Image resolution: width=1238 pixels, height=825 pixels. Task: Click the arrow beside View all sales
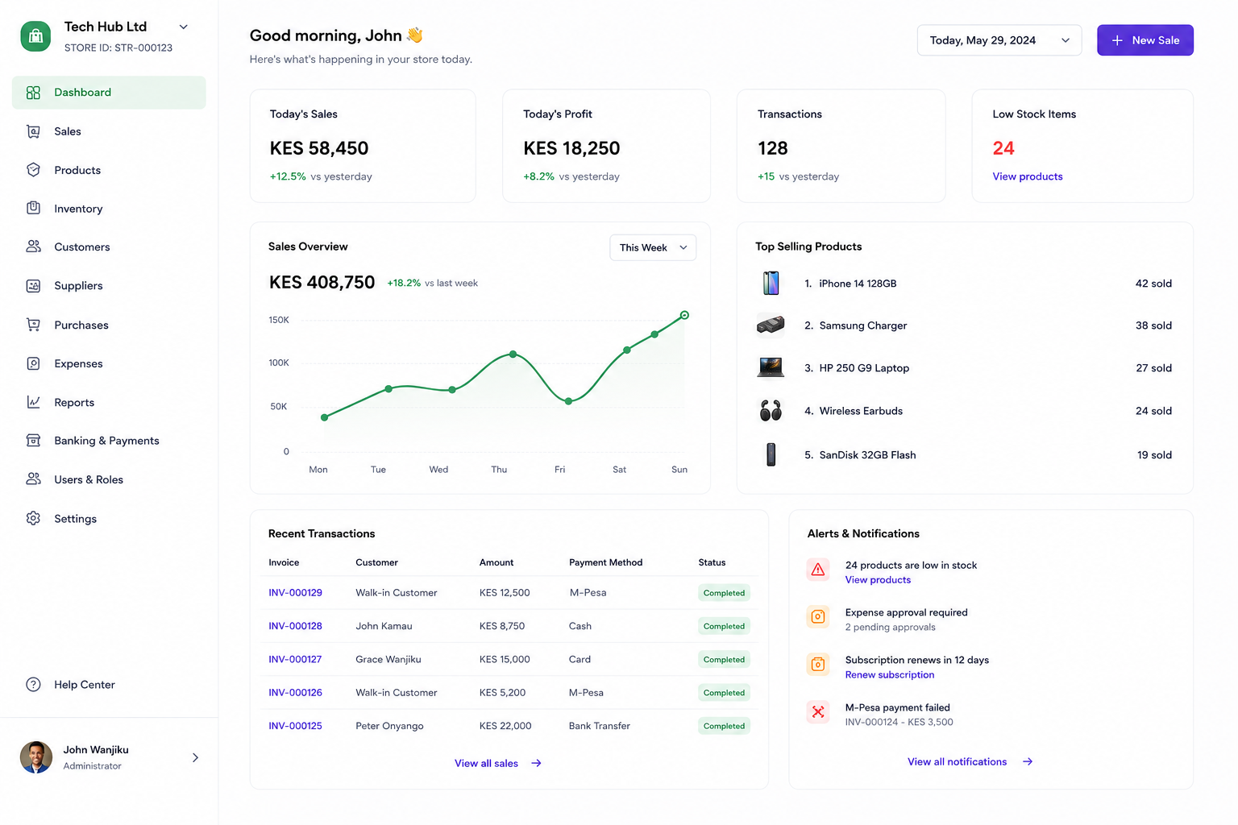click(536, 763)
